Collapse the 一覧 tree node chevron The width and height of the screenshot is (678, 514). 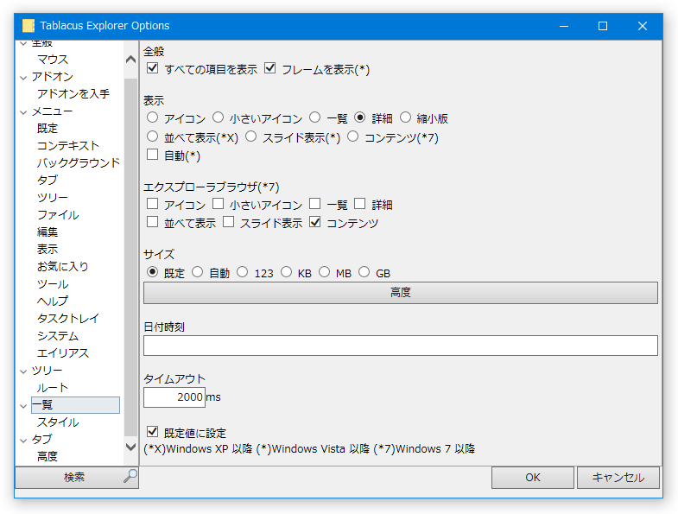coord(24,406)
